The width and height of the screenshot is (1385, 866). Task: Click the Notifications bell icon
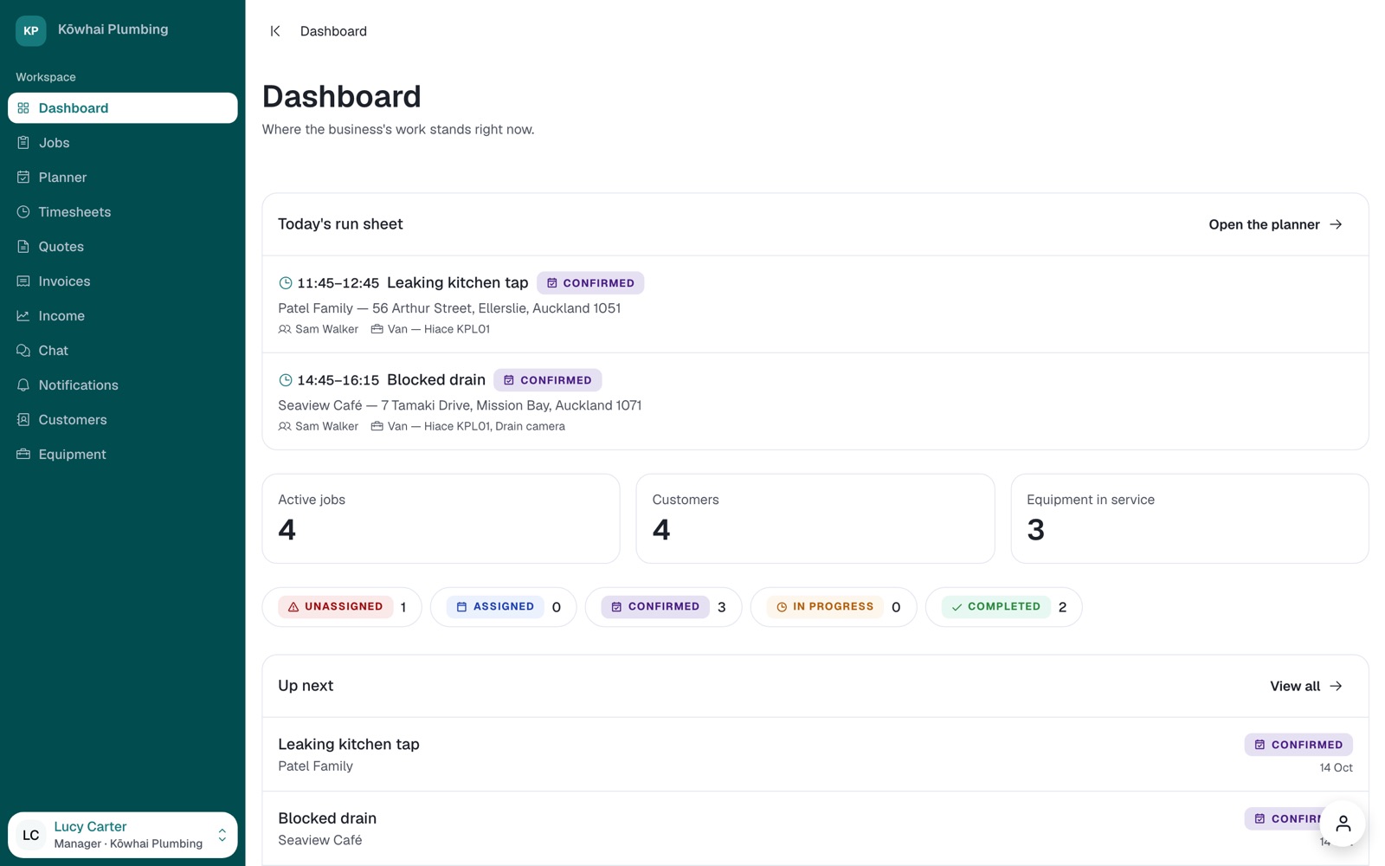point(23,385)
